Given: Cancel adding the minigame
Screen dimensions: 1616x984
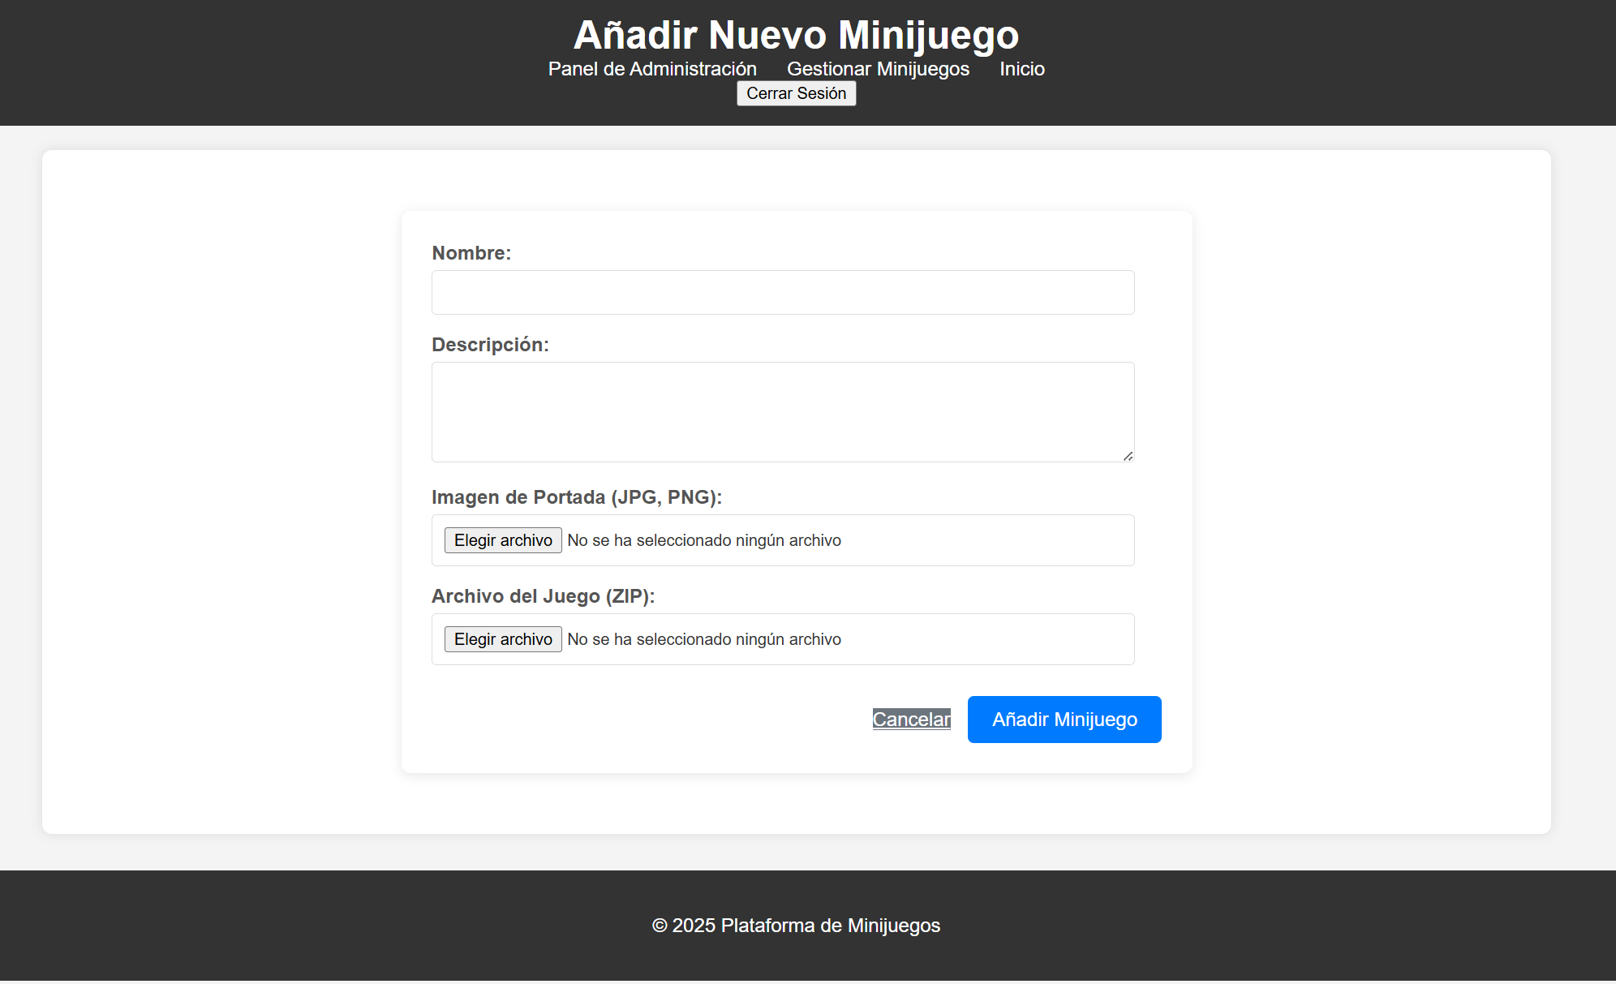Looking at the screenshot, I should pos(911,720).
